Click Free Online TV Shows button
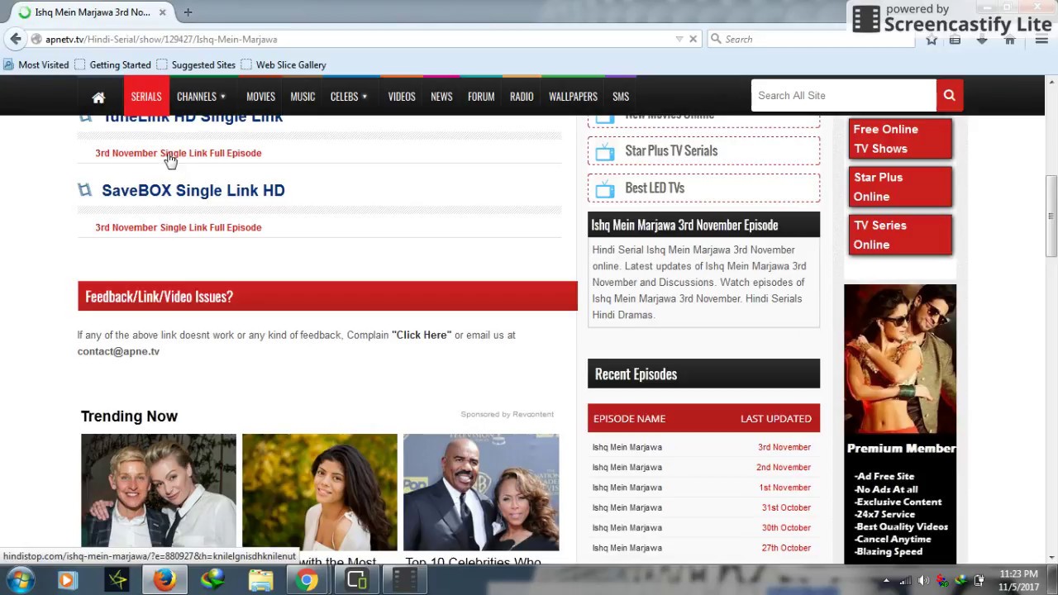Screen dimensions: 1058x595 (x=899, y=139)
